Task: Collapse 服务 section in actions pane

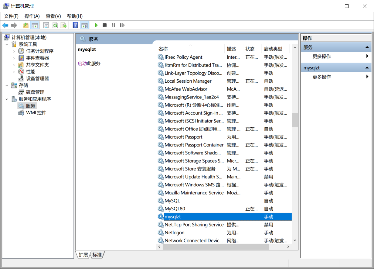Action: (x=367, y=47)
